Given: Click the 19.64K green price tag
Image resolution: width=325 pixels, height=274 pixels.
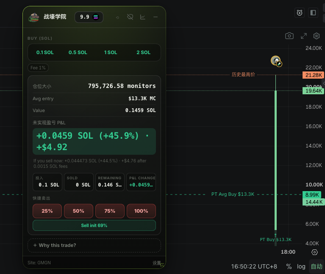Looking at the screenshot, I should pyautogui.click(x=313, y=91).
